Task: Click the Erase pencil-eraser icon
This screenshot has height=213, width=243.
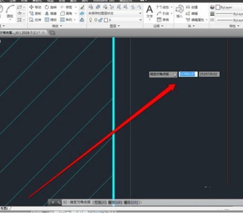Action: coord(82,7)
